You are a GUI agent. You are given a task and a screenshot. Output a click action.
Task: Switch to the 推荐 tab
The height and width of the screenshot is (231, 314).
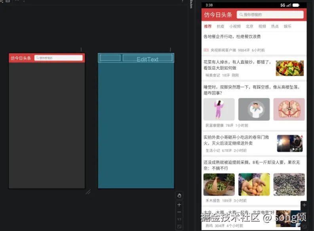pos(207,26)
